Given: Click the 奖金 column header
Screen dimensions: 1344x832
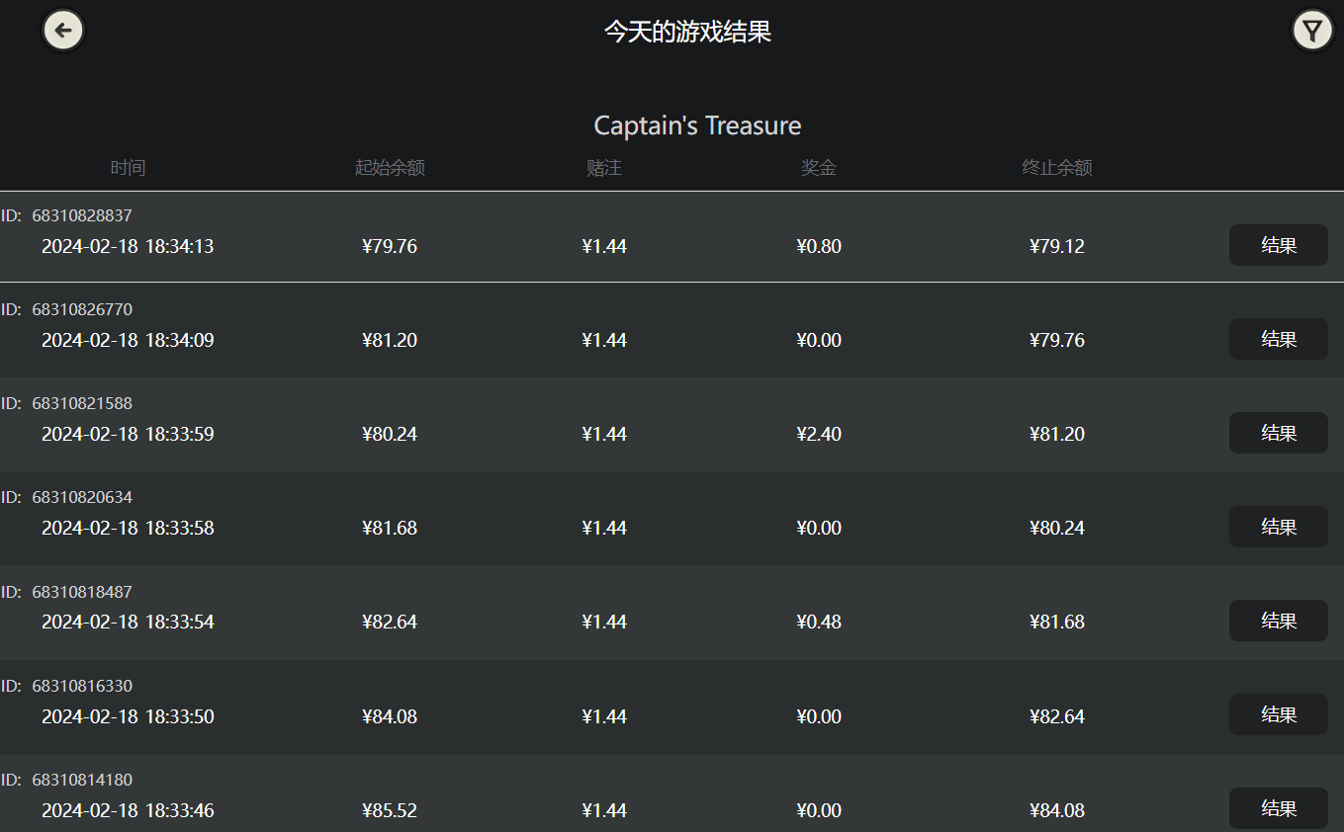Looking at the screenshot, I should click(819, 168).
